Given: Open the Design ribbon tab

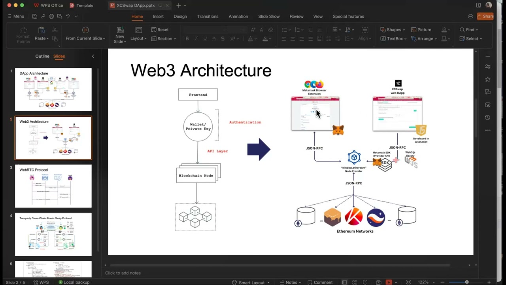Looking at the screenshot, I should [x=180, y=16].
